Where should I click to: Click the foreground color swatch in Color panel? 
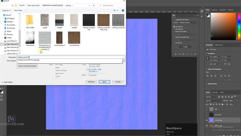[207, 14]
